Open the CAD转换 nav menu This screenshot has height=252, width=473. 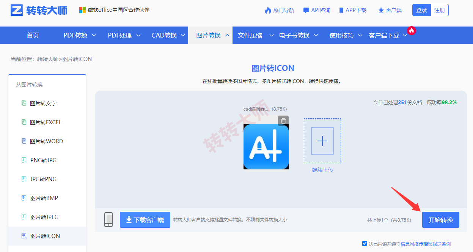tap(164, 35)
